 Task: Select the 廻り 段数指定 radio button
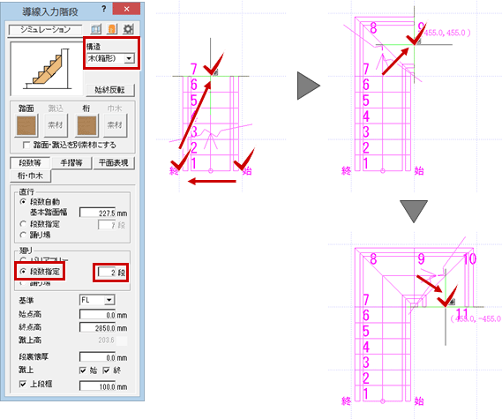pos(23,272)
